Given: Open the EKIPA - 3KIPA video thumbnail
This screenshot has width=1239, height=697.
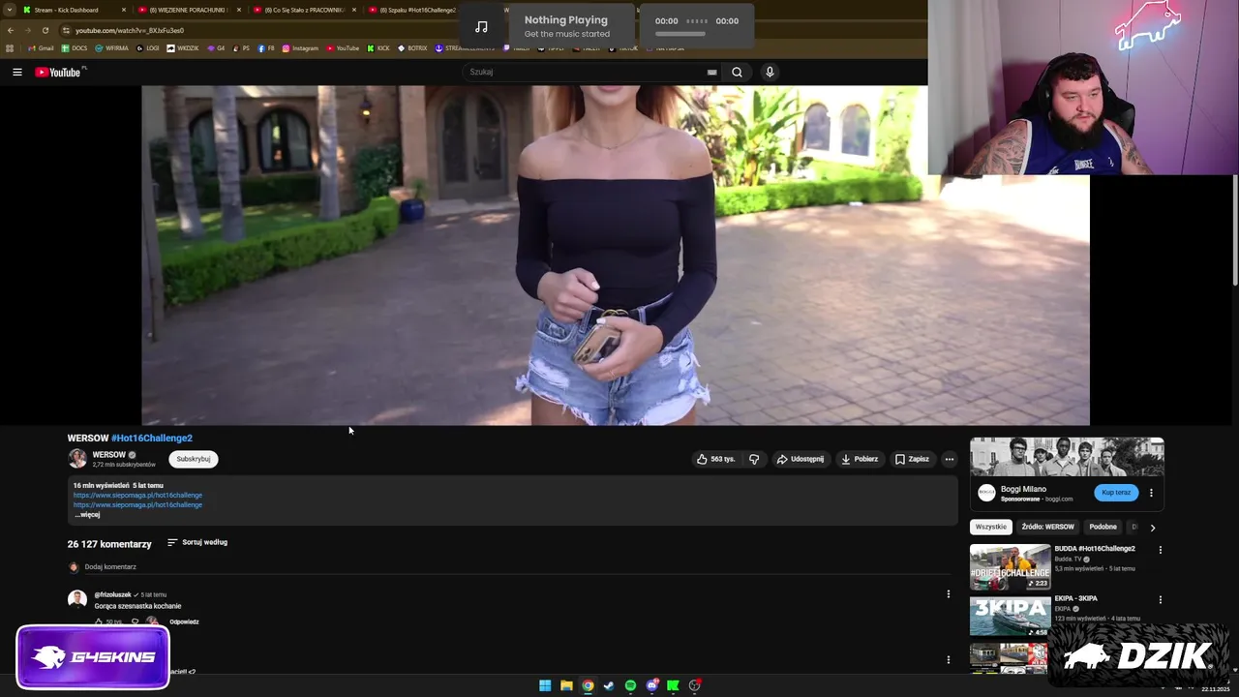Looking at the screenshot, I should (1010, 616).
